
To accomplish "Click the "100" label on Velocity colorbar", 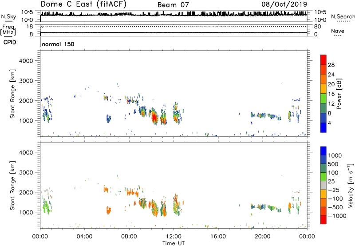I will [333, 173].
